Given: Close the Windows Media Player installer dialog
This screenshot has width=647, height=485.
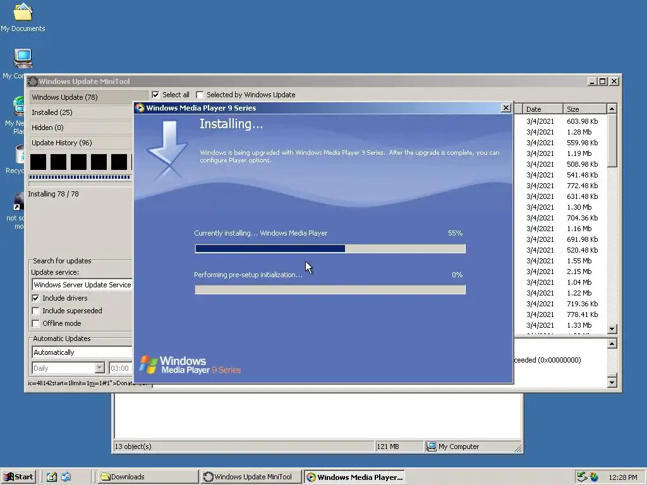Looking at the screenshot, I should [x=506, y=107].
